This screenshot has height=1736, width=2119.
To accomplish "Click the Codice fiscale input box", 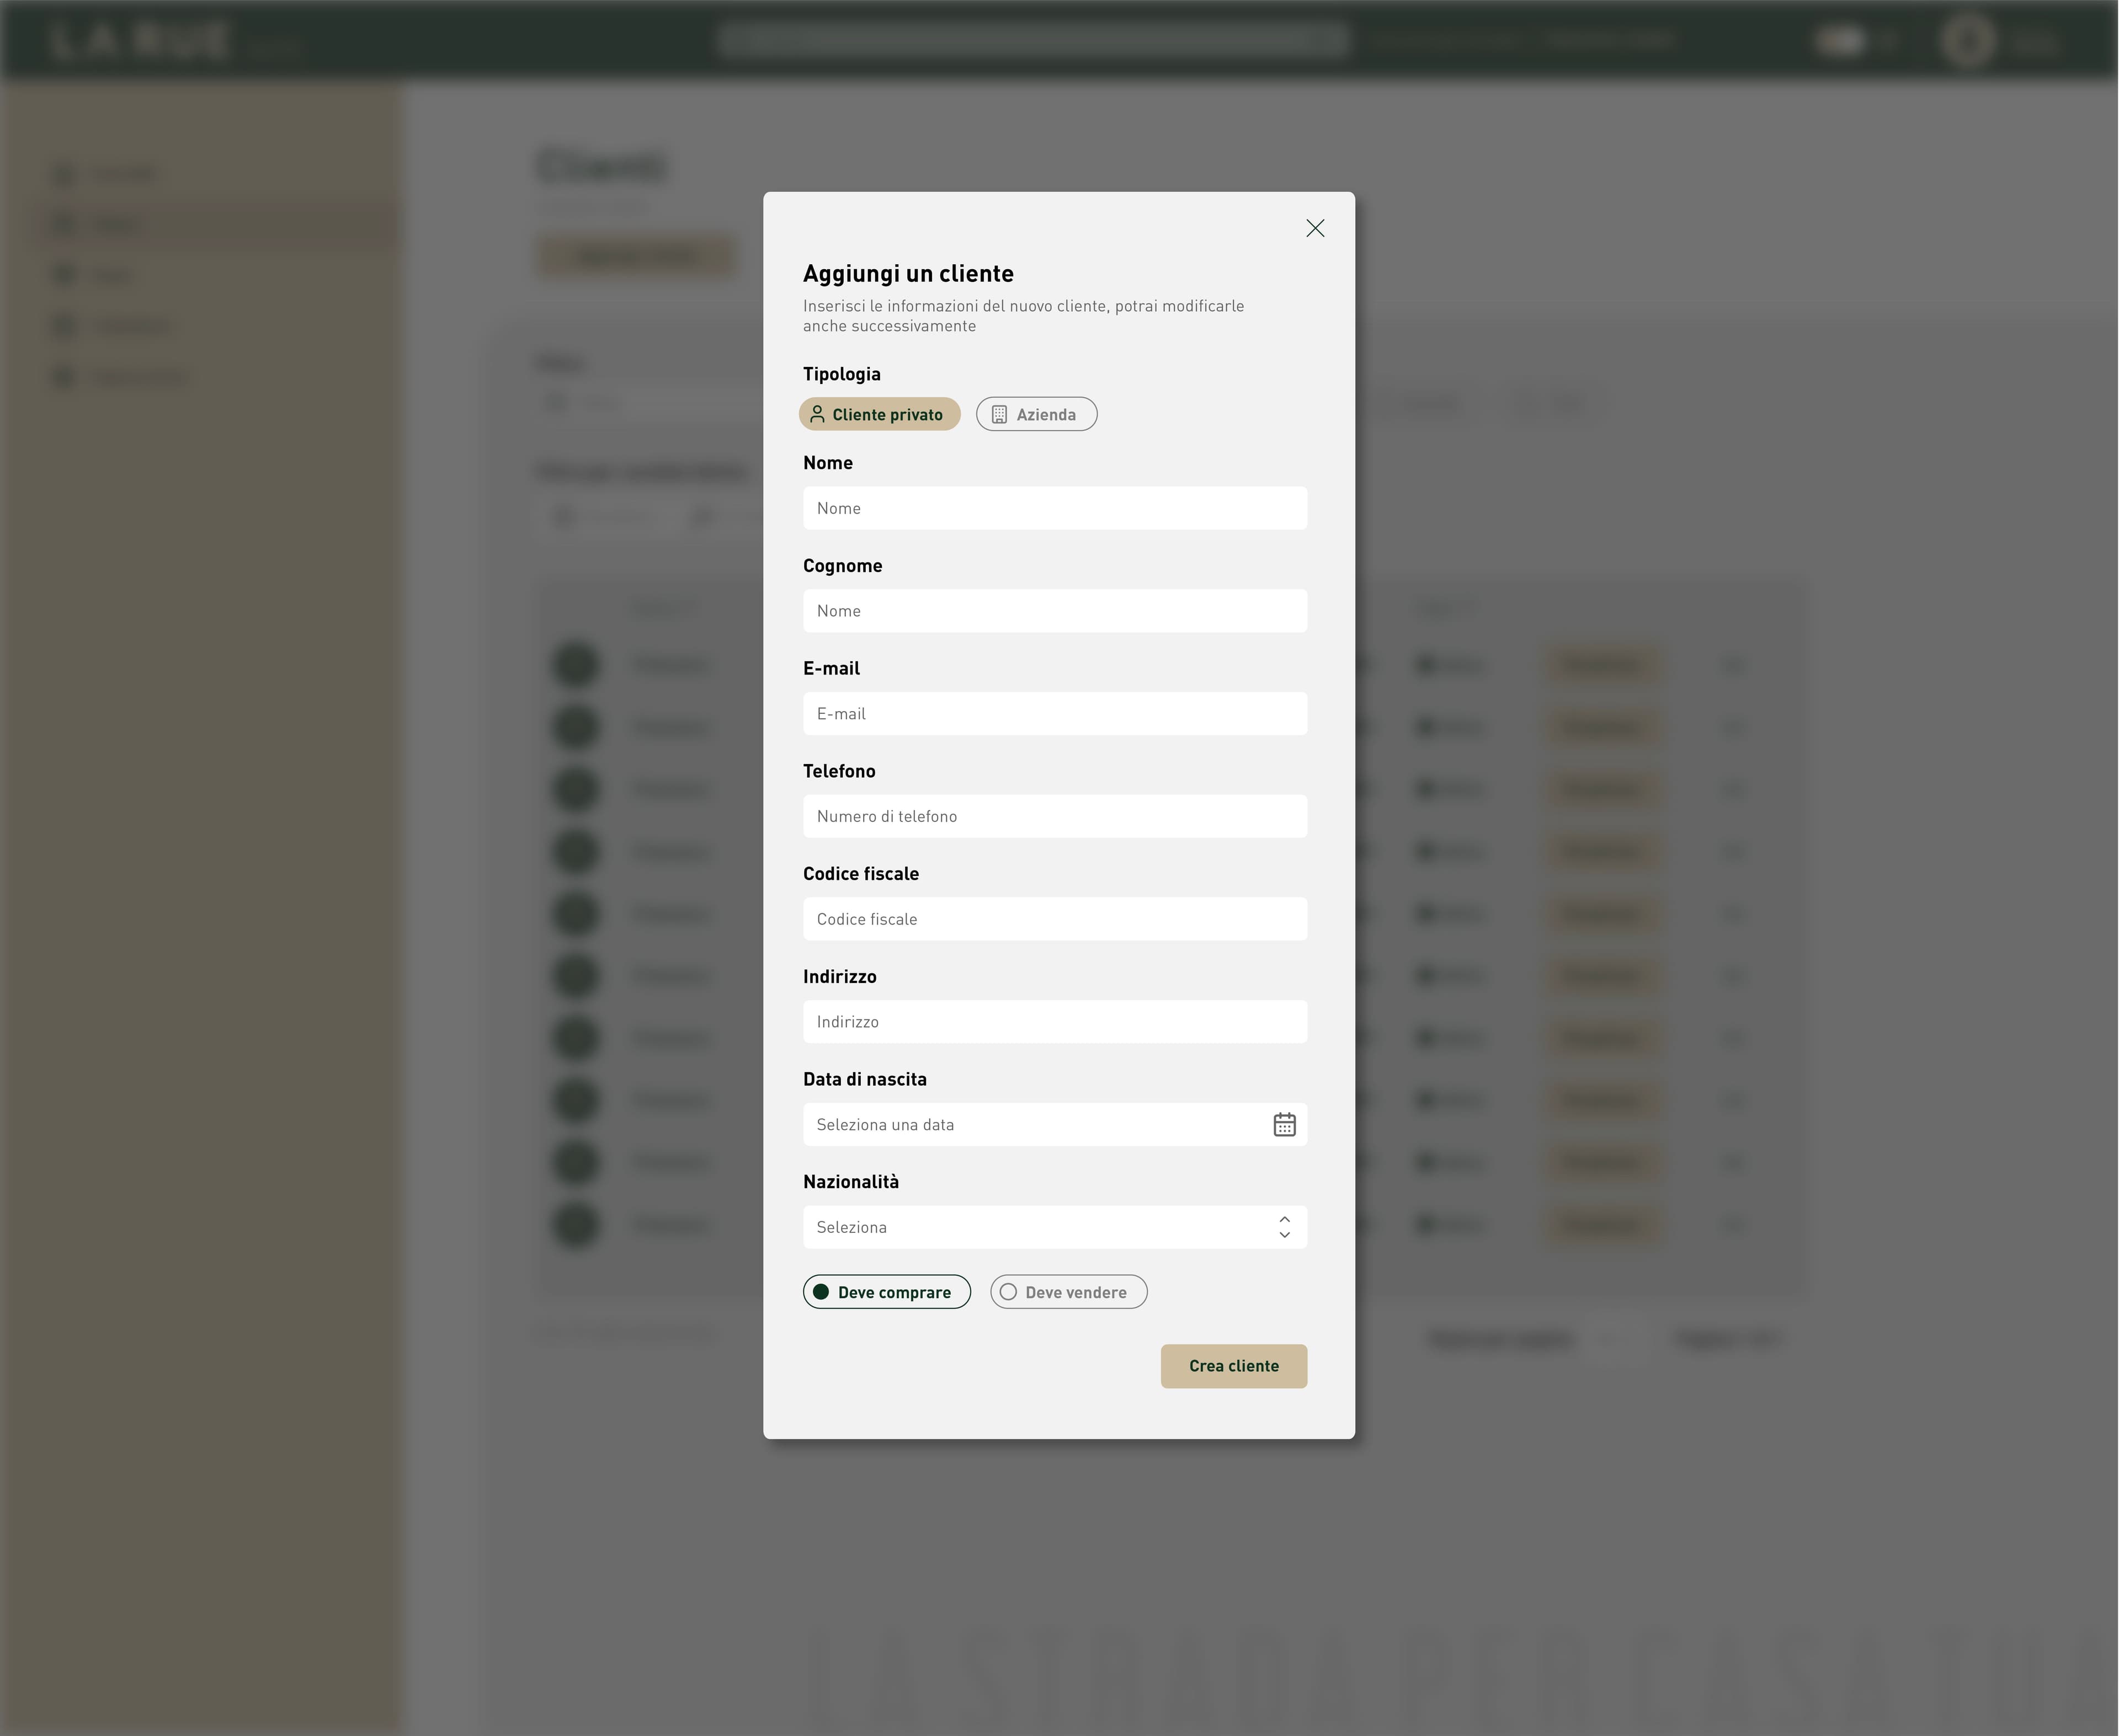I will [x=1055, y=919].
